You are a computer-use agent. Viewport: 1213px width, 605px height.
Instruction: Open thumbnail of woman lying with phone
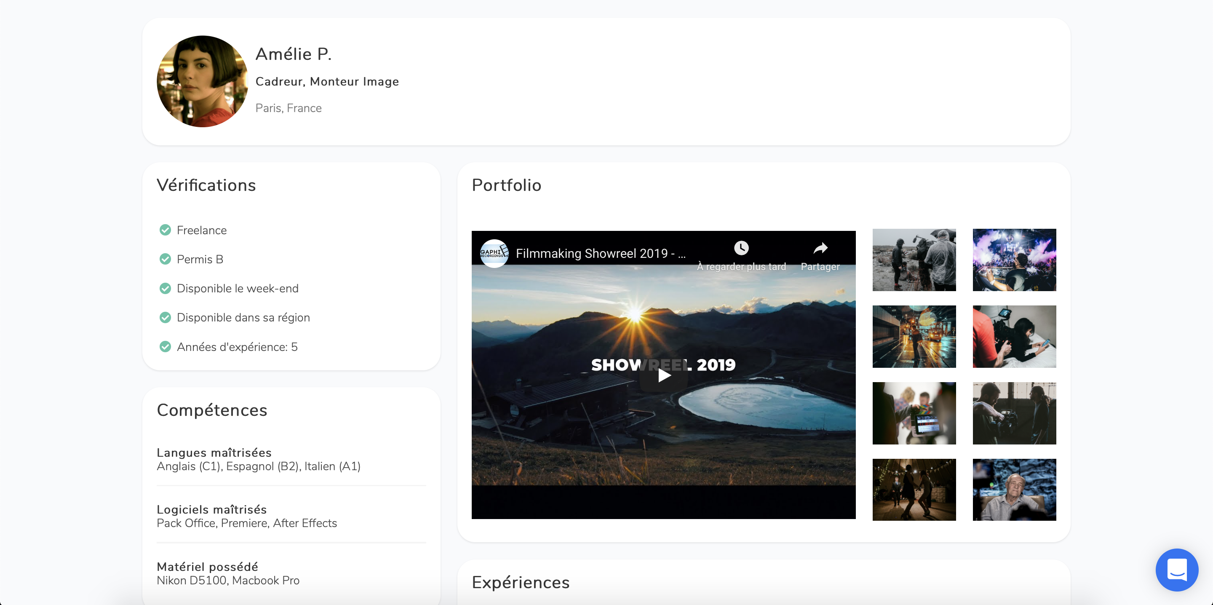pos(1014,337)
